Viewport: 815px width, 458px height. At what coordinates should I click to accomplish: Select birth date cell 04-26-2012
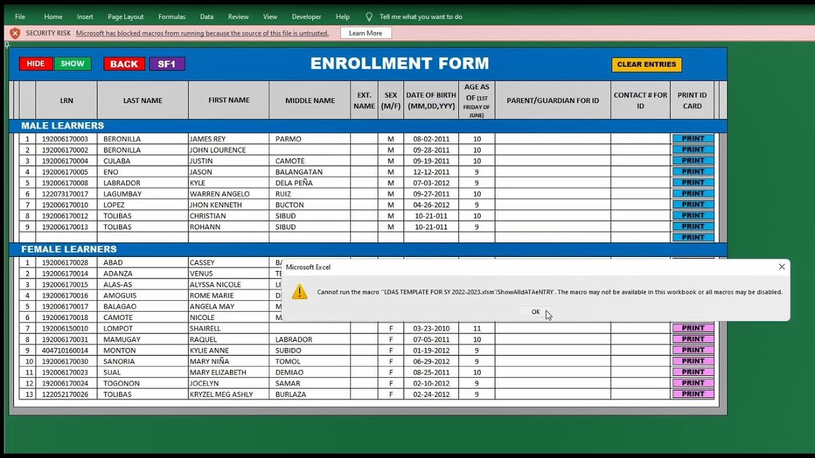point(431,205)
